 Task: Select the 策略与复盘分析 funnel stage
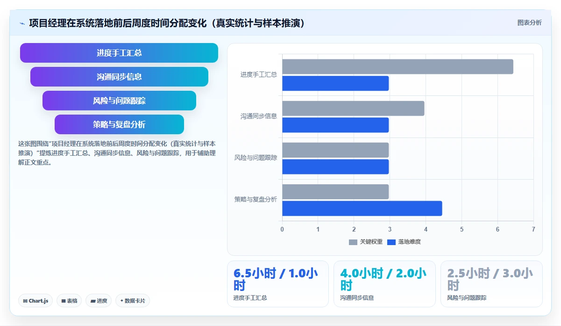point(119,124)
